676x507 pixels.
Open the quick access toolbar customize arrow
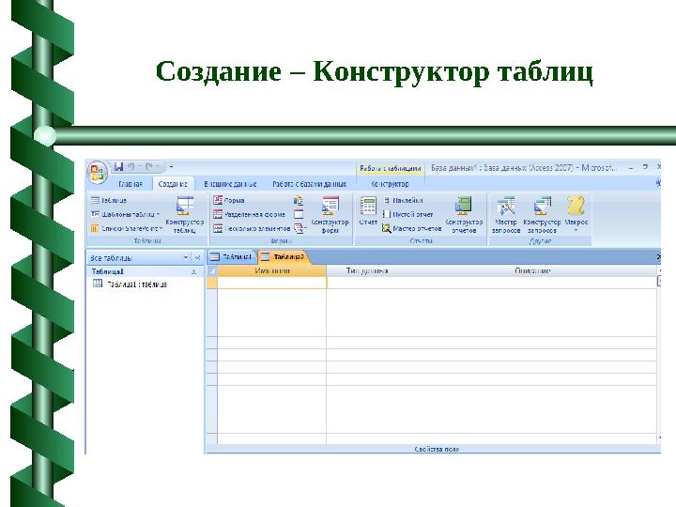pyautogui.click(x=171, y=166)
